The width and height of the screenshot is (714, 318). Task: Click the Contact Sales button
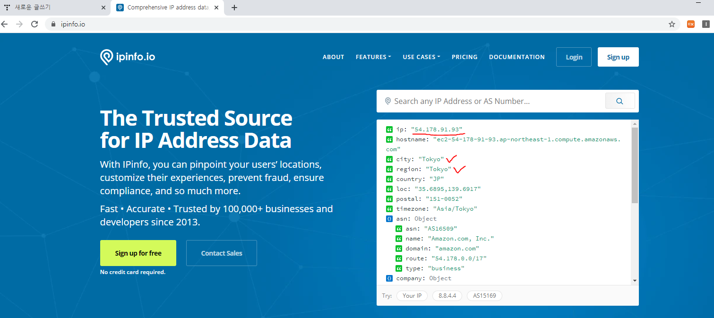tap(222, 253)
